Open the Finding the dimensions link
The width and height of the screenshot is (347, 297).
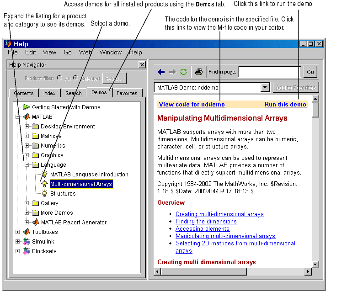pyautogui.click(x=206, y=221)
